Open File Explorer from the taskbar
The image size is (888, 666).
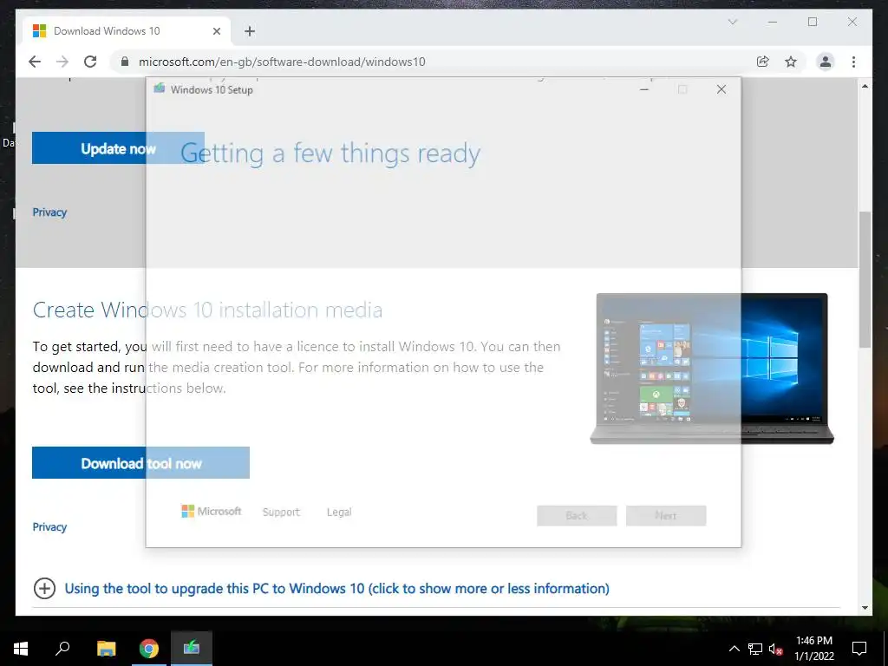click(106, 649)
